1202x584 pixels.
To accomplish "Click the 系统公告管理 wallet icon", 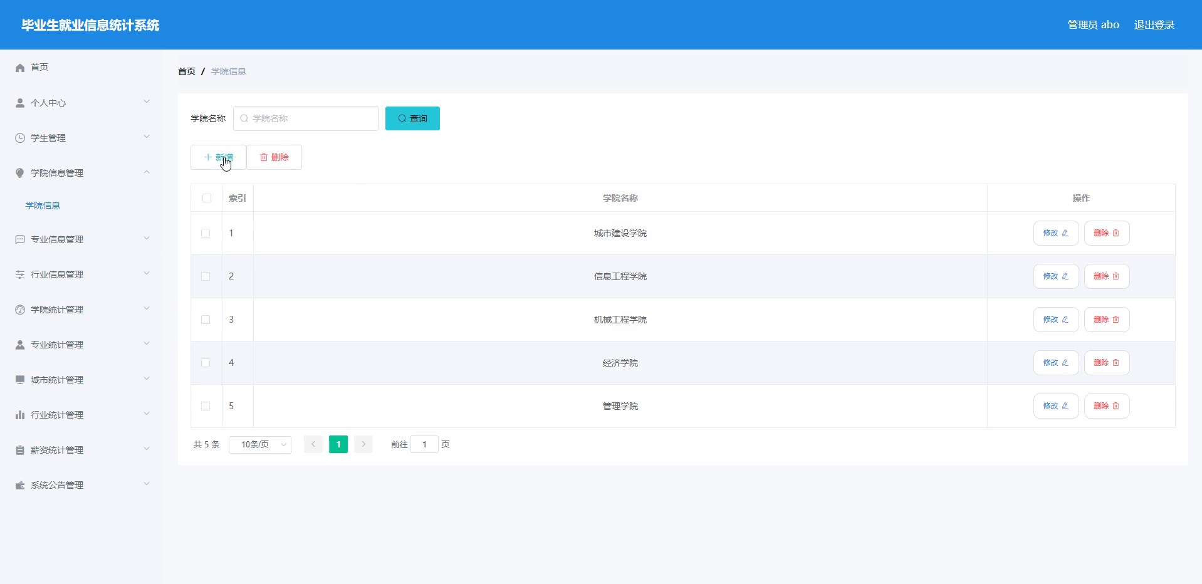I will pos(20,485).
